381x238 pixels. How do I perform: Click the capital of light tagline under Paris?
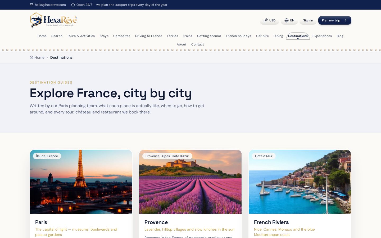coord(76,232)
